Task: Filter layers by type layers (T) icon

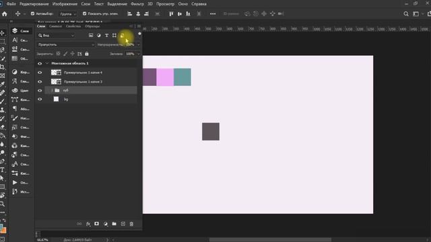Action: point(106,36)
